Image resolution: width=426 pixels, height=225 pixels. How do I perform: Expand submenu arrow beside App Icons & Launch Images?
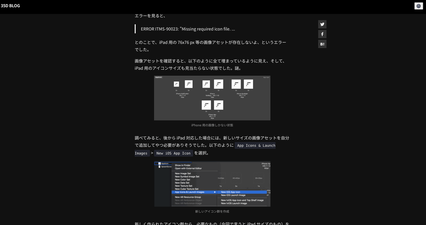(215, 192)
